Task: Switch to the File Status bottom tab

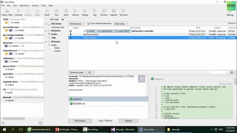Action: (x=80, y=121)
